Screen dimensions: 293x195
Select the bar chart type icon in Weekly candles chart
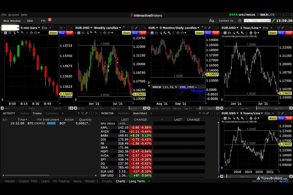tap(83, 33)
